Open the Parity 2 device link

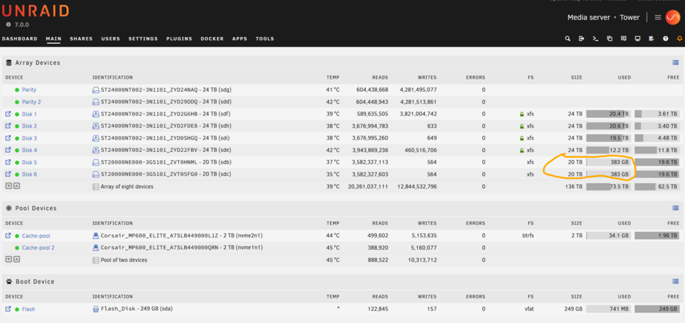pos(32,102)
